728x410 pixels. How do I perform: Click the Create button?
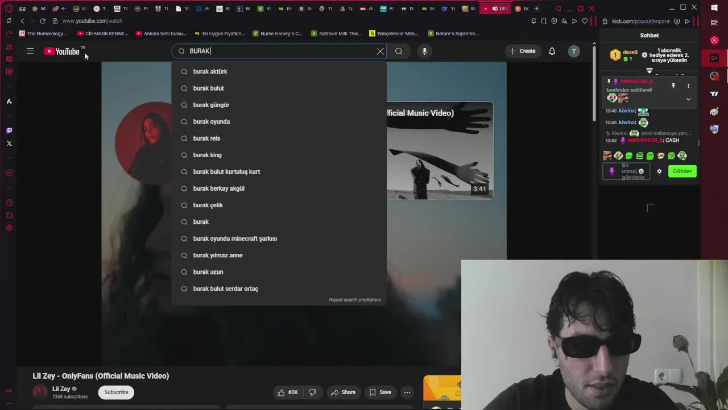(x=522, y=51)
